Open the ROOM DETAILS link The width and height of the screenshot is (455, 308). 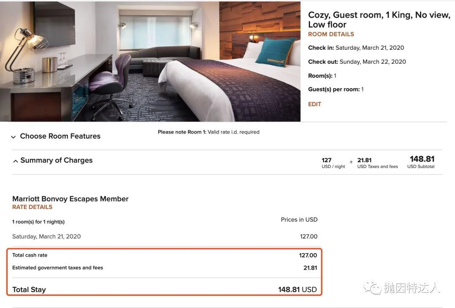(331, 34)
